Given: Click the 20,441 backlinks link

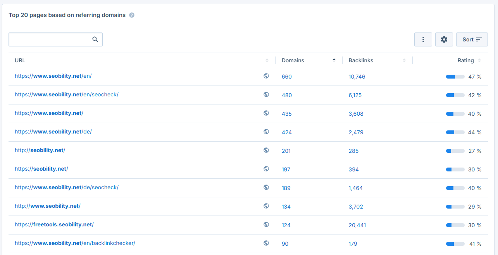Looking at the screenshot, I should [x=357, y=225].
